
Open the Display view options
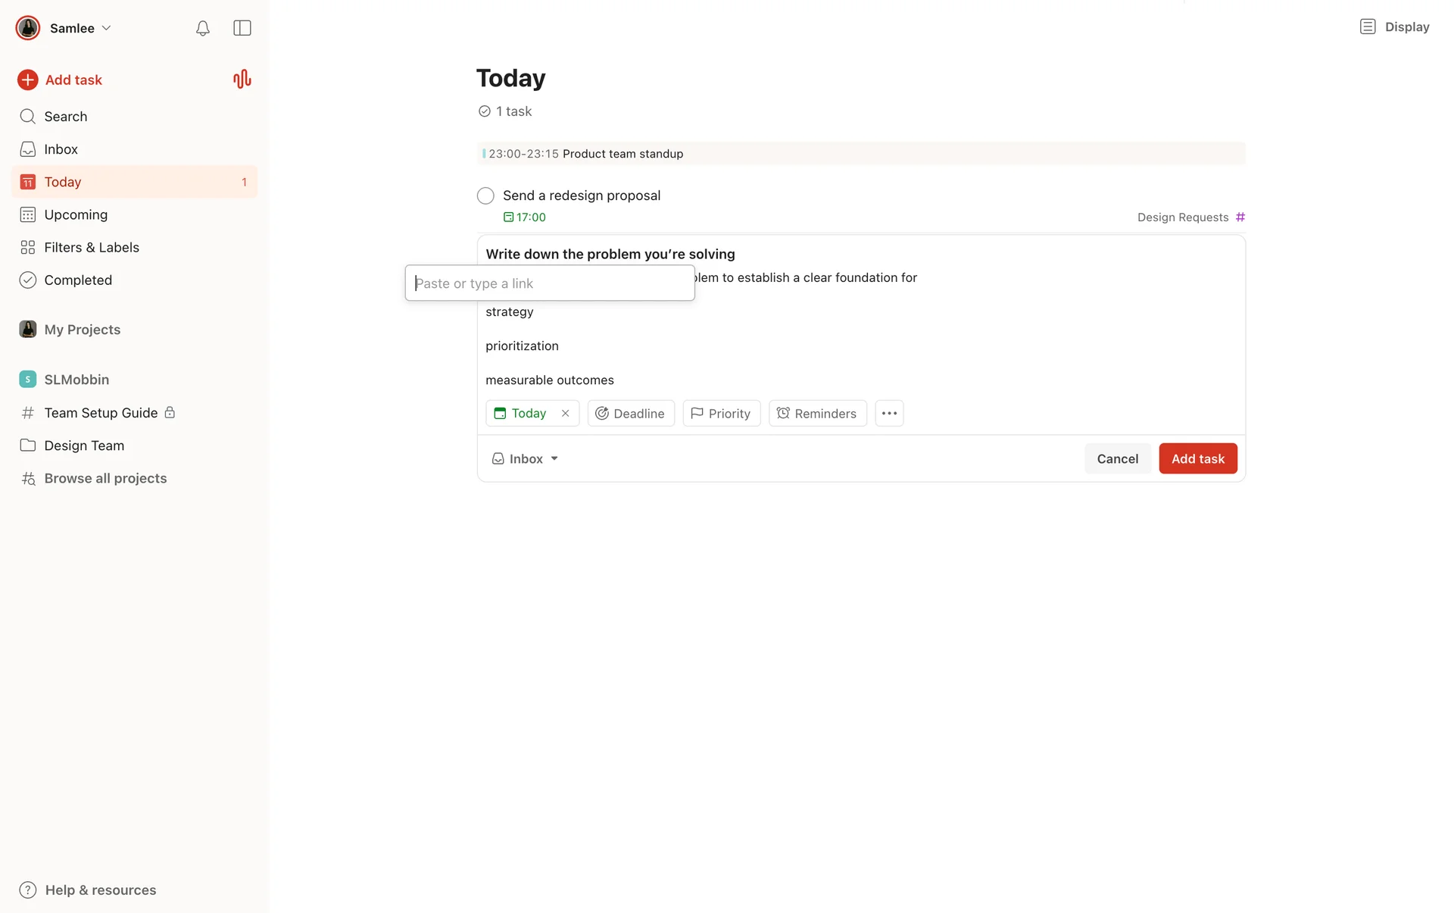(1395, 27)
